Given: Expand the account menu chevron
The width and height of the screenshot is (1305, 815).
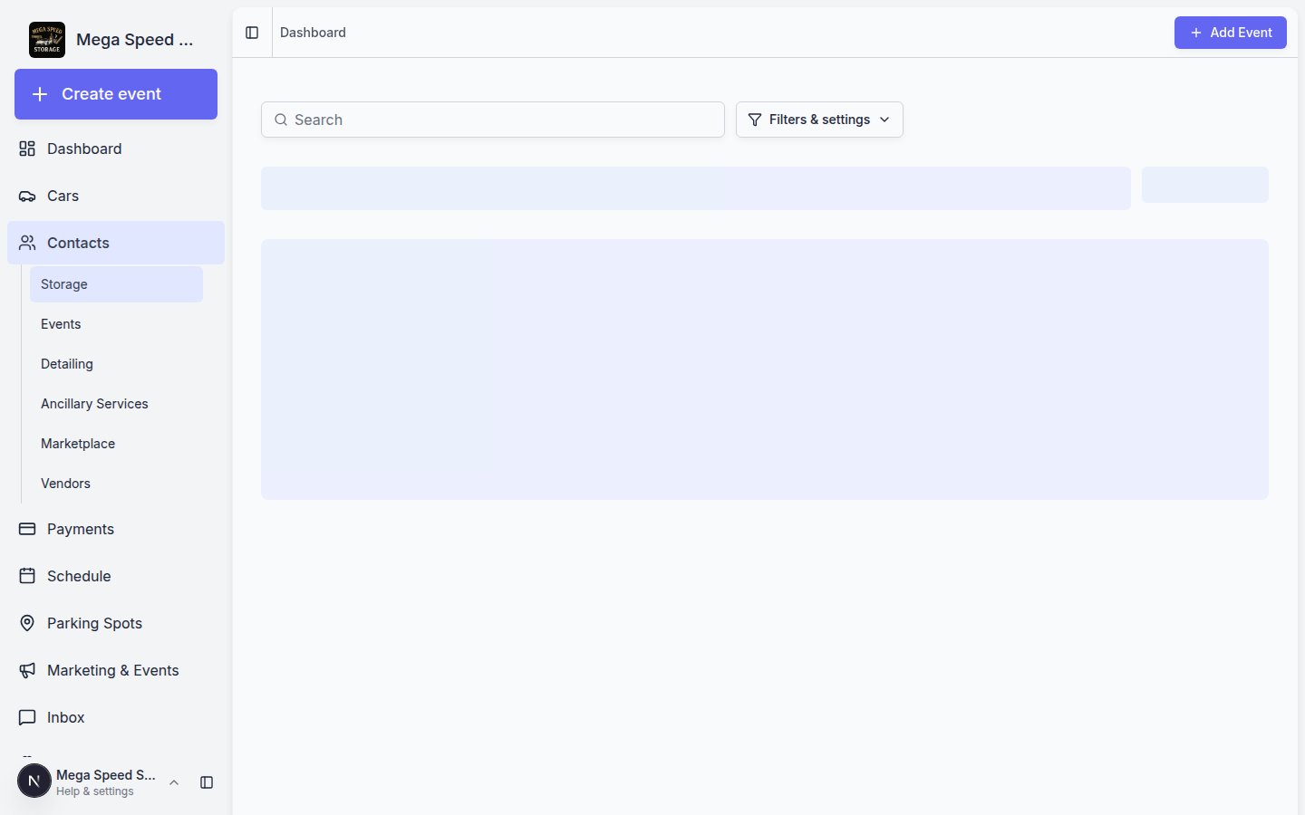Looking at the screenshot, I should [174, 782].
